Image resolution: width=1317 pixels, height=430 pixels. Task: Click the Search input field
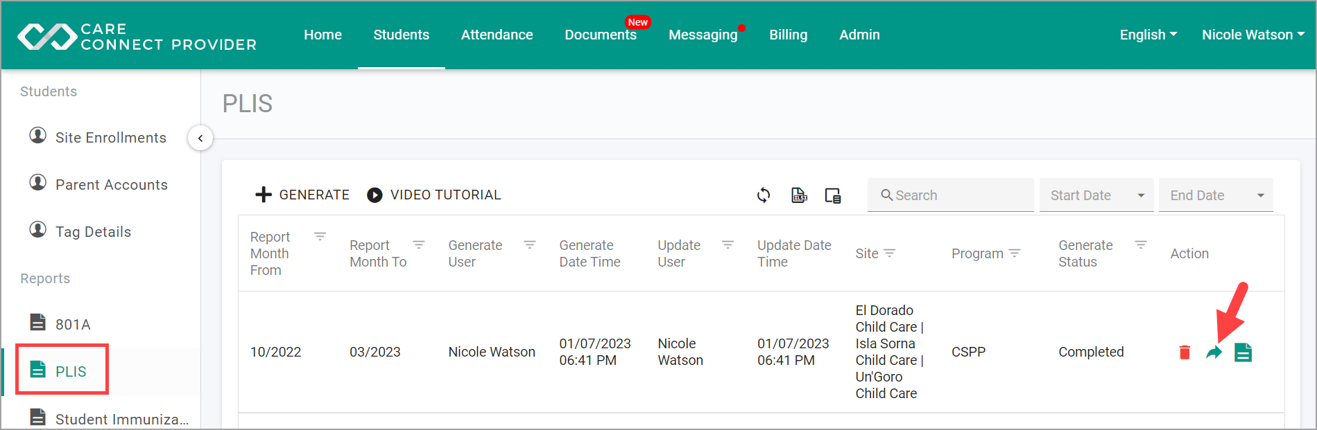pyautogui.click(x=950, y=195)
